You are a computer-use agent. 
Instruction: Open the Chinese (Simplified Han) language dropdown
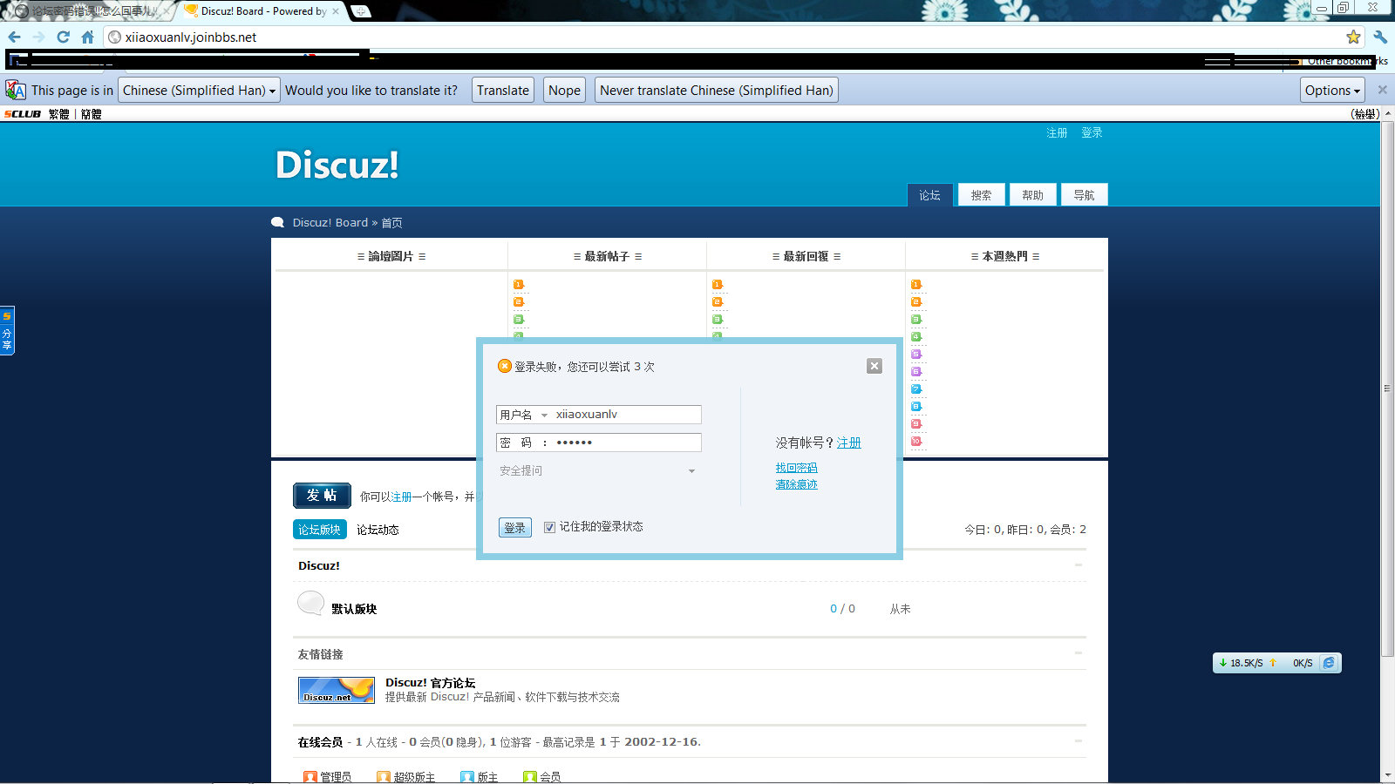(199, 90)
